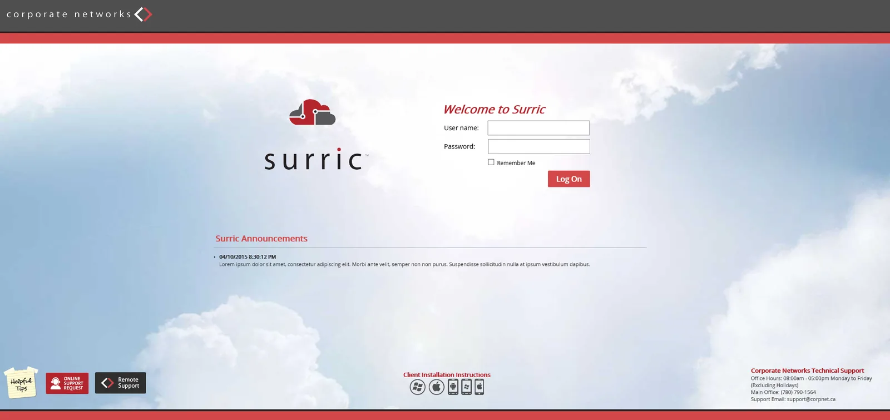Screen dimensions: 890x420
Task: Tick the Remember Me checkbox
Action: point(491,162)
